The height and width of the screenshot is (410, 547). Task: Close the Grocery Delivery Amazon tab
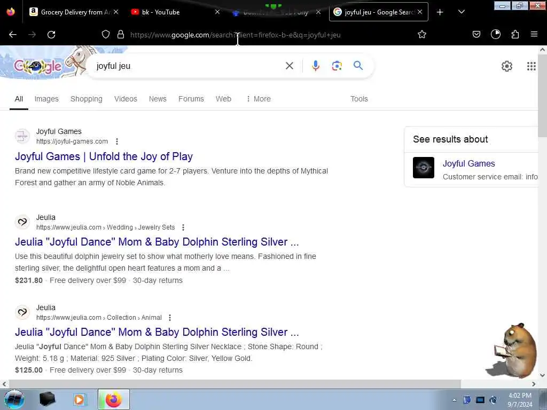(116, 12)
